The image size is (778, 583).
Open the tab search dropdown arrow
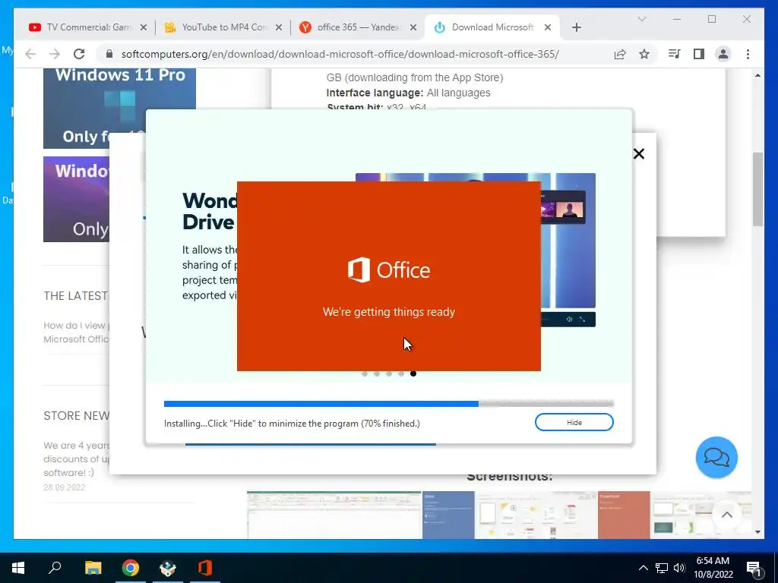point(641,19)
